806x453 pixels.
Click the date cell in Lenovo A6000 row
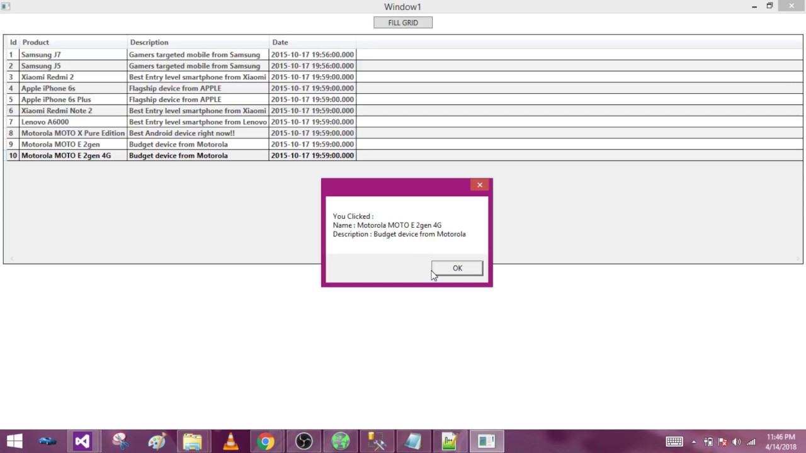click(312, 122)
